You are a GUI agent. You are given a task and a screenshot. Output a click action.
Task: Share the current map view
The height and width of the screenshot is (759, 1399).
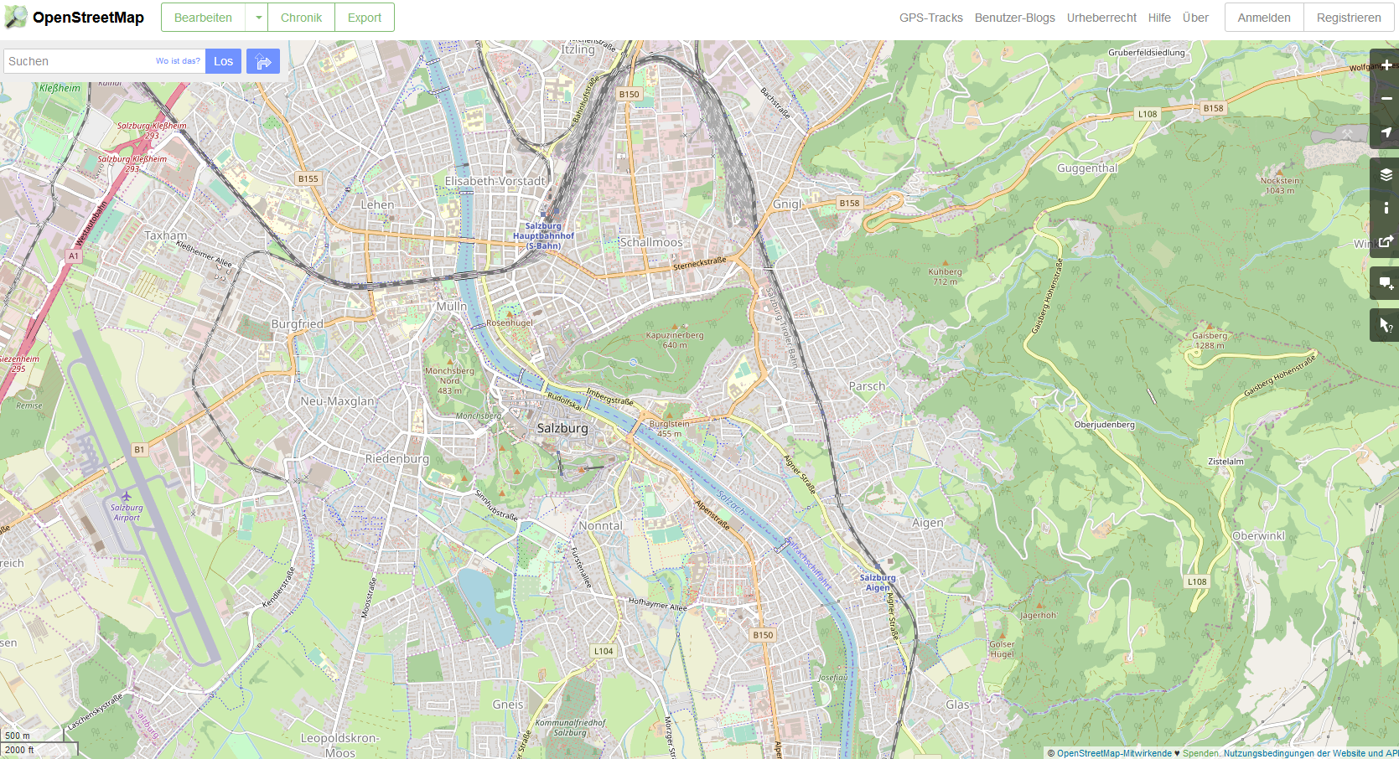click(x=1386, y=242)
